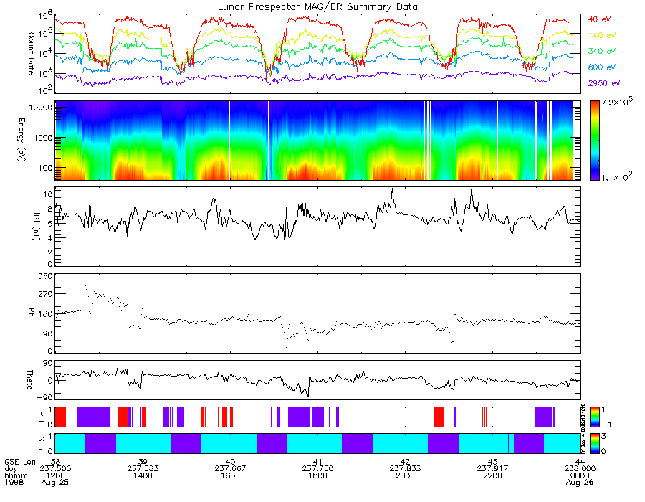Click the '360' tick on the Phi axis
This screenshot has height=502, width=645.
point(45,276)
